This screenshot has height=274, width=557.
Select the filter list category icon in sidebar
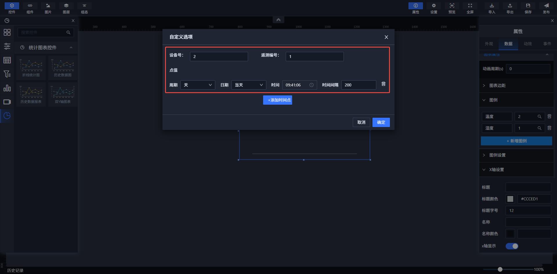coord(7,74)
